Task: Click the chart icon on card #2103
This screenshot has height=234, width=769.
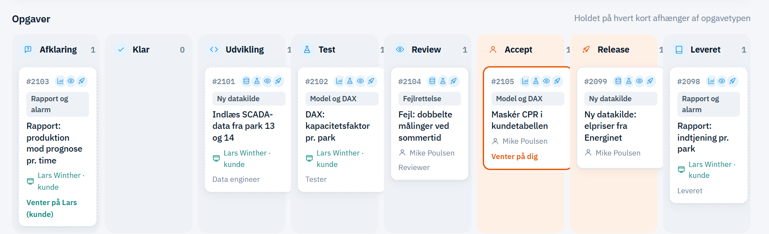Action: click(60, 81)
